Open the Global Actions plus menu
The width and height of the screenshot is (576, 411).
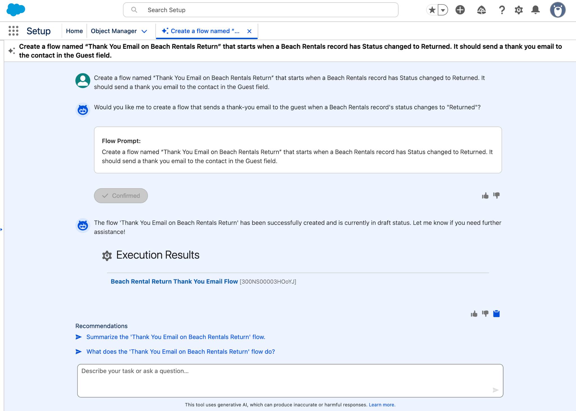pyautogui.click(x=460, y=10)
